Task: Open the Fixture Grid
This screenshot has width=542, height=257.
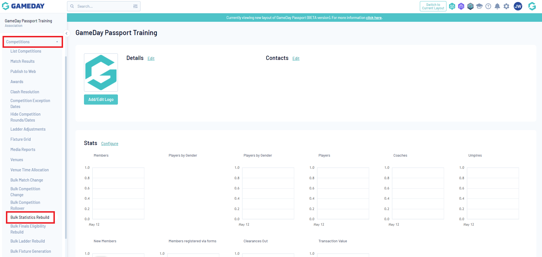Action: [21, 139]
